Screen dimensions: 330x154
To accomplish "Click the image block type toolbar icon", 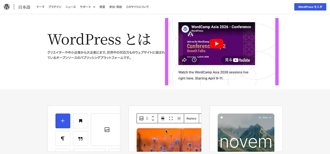I will (141, 119).
